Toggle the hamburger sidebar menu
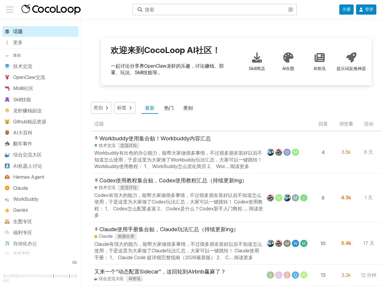382x286 pixels. tap(10, 10)
